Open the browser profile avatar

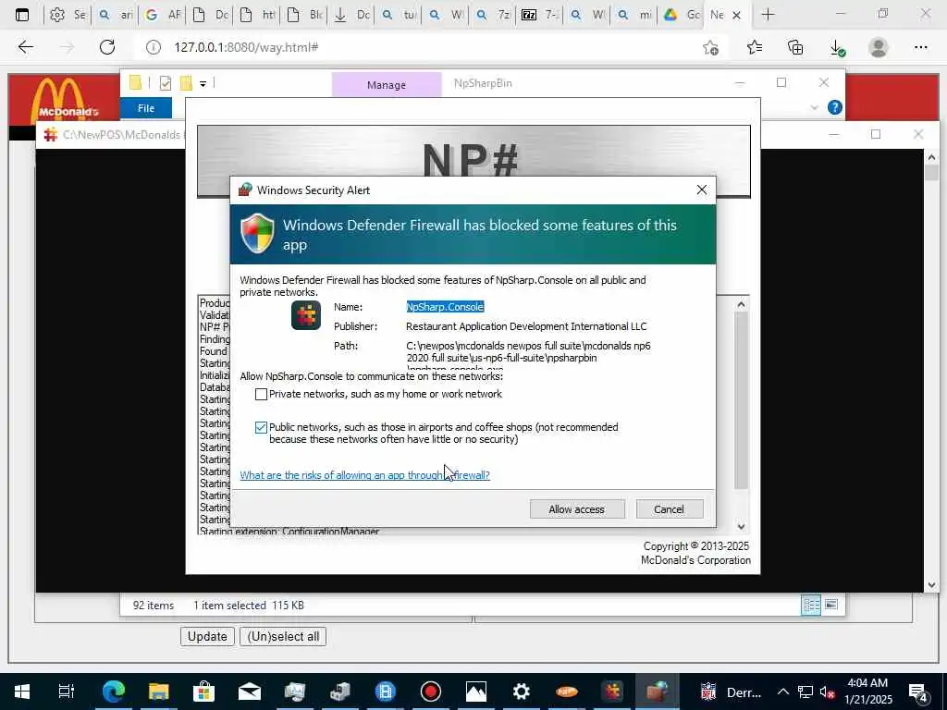(x=879, y=47)
